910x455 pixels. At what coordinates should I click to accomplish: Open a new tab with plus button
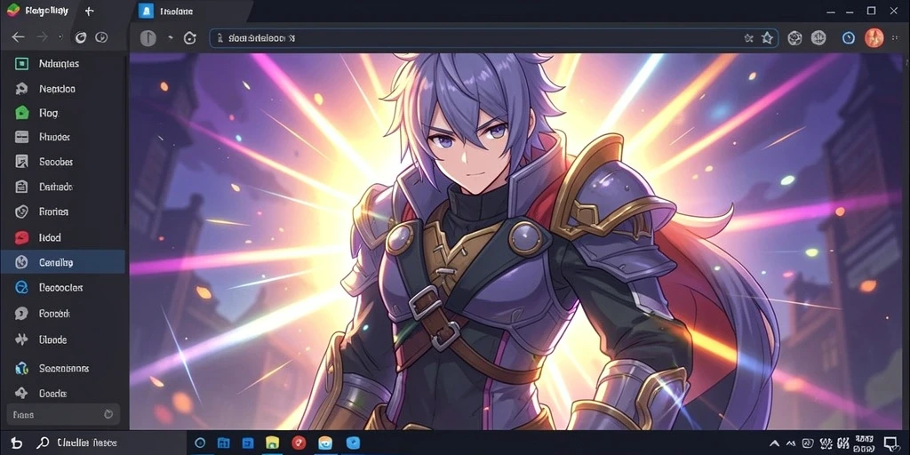89,11
